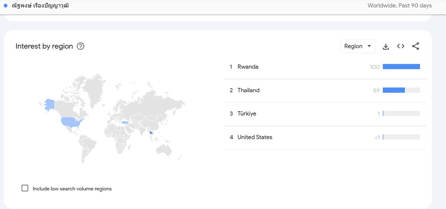This screenshot has width=446, height=209.
Task: Click the Türkiye interest bar
Action: click(x=401, y=113)
